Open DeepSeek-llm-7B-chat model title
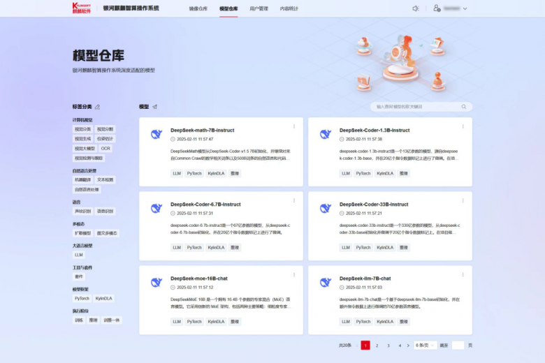Screen dimensions: 545x363 pos(365,279)
